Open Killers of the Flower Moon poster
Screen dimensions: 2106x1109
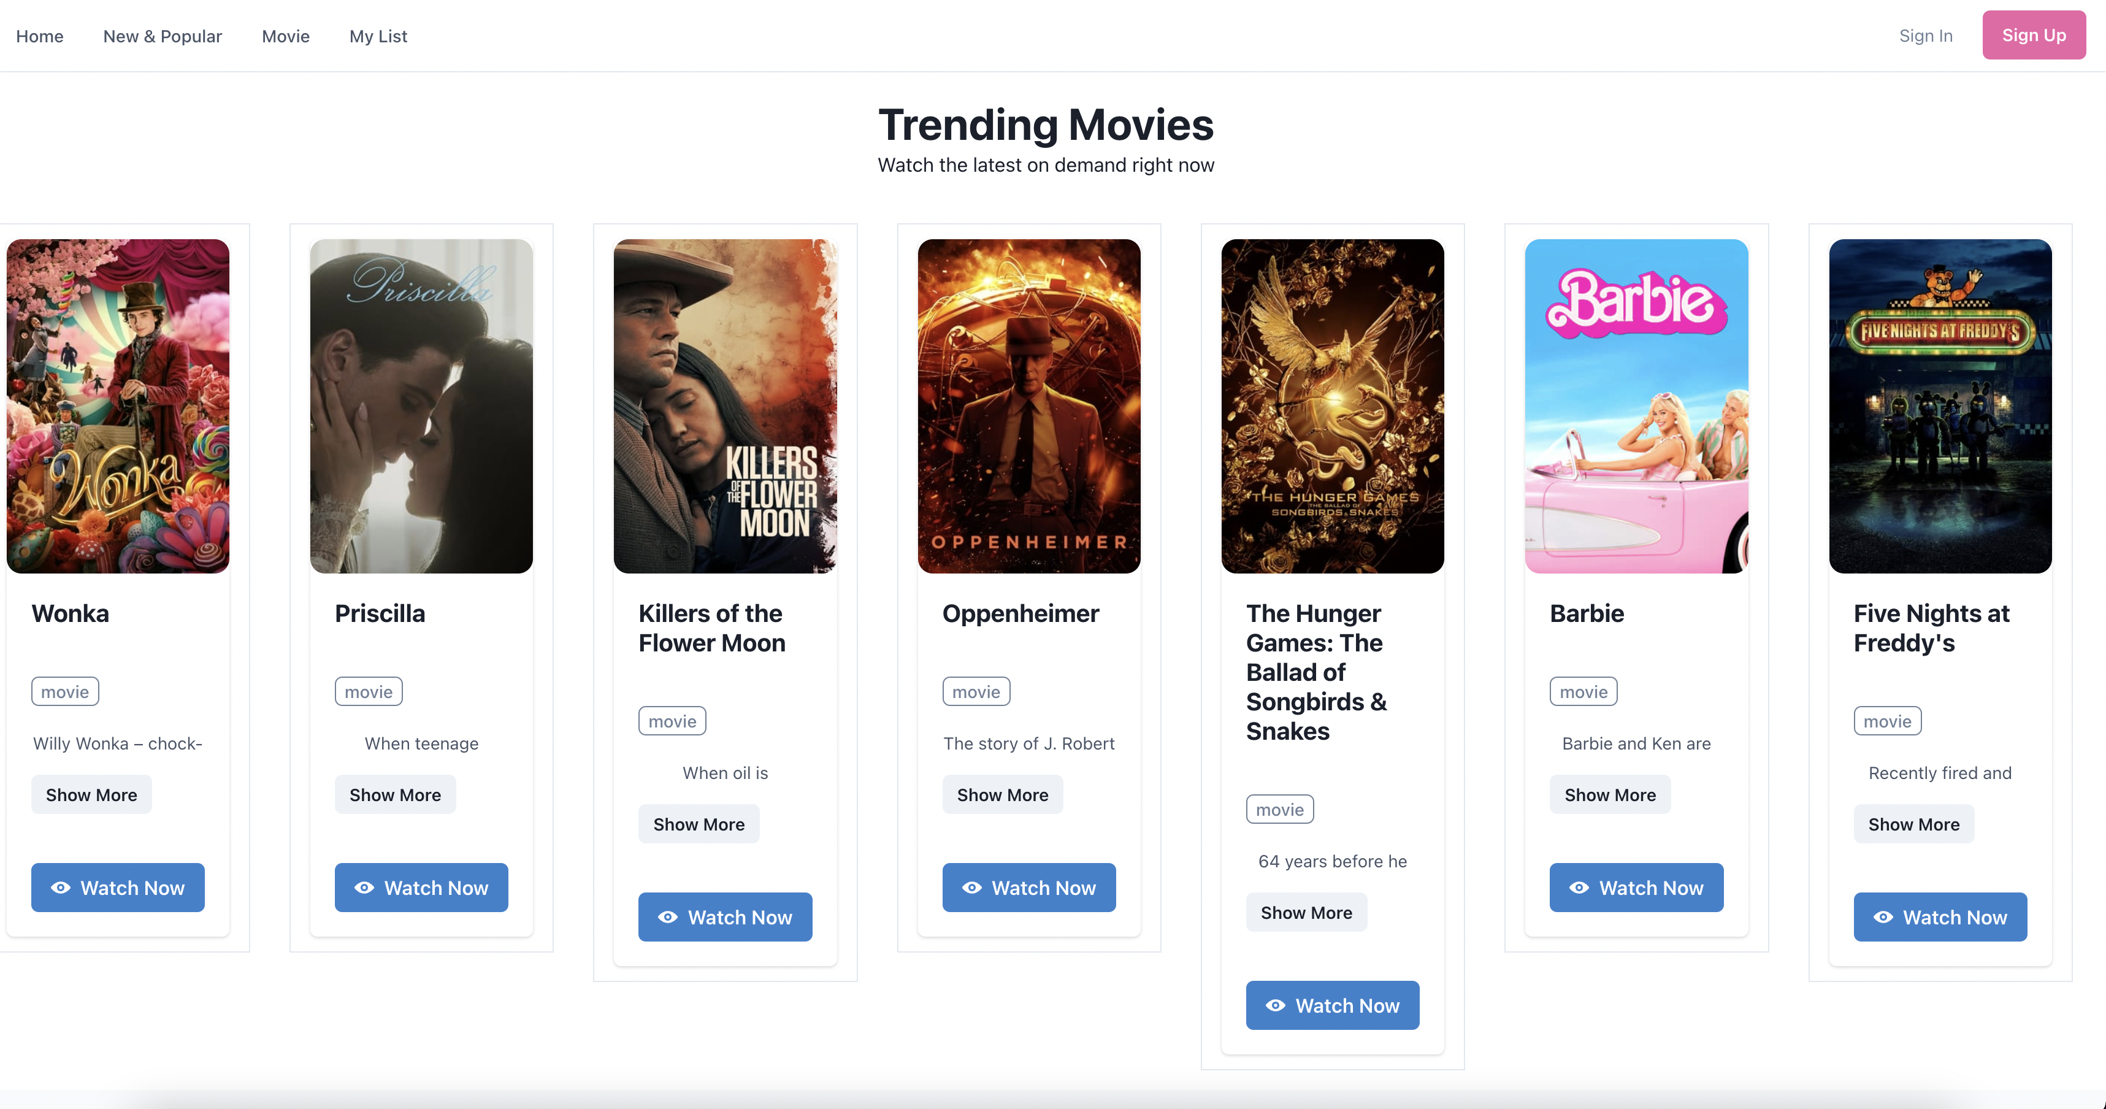pos(725,405)
